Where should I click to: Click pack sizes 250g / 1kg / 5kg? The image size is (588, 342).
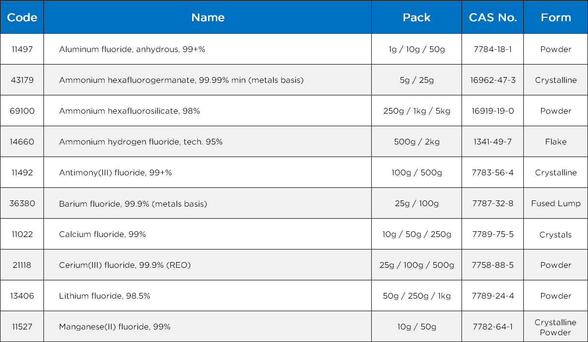(x=417, y=111)
